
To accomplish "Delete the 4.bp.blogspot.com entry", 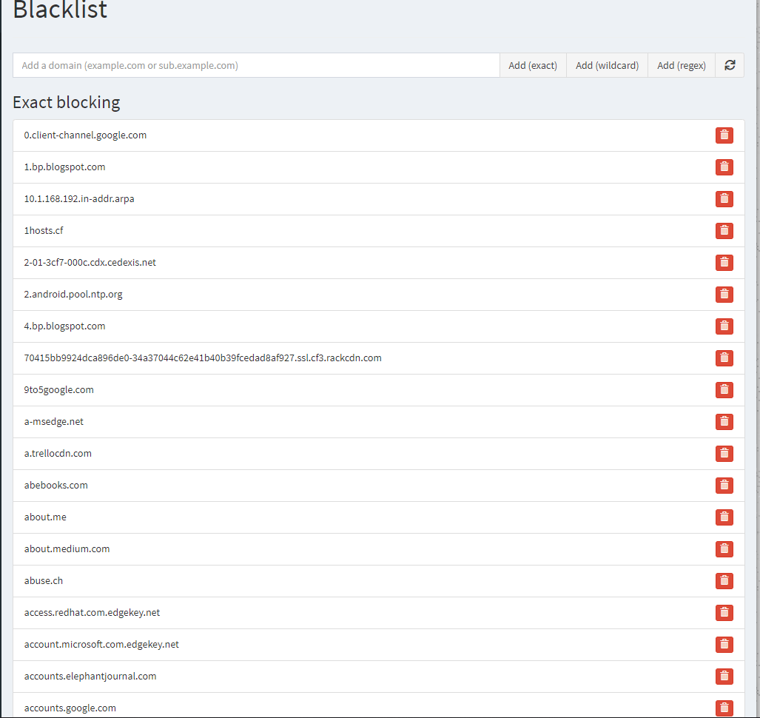I will (x=724, y=326).
